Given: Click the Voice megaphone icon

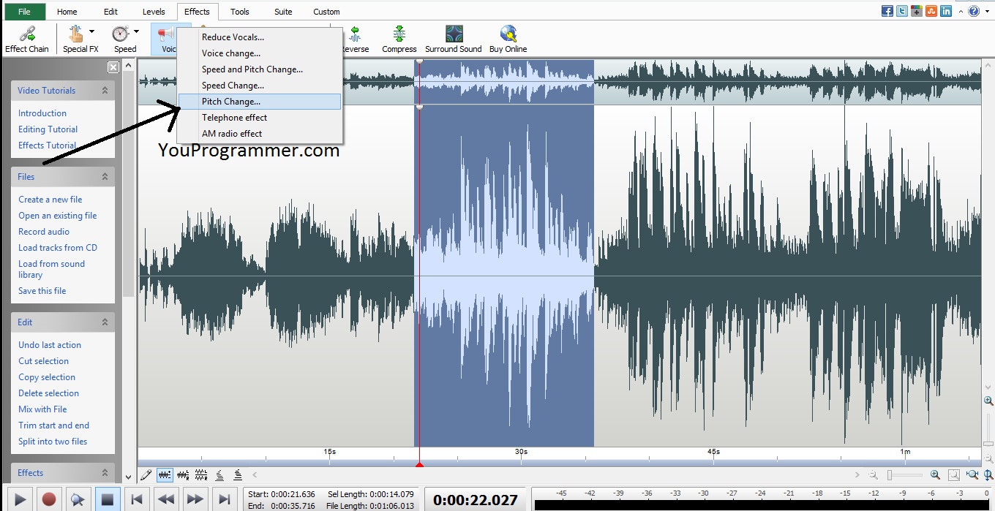Looking at the screenshot, I should tap(165, 34).
